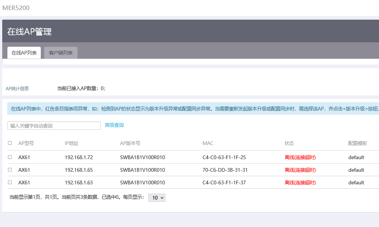
Task: Click red 离线(连接超时) status for 192.168.1.72
Action: (x=300, y=157)
